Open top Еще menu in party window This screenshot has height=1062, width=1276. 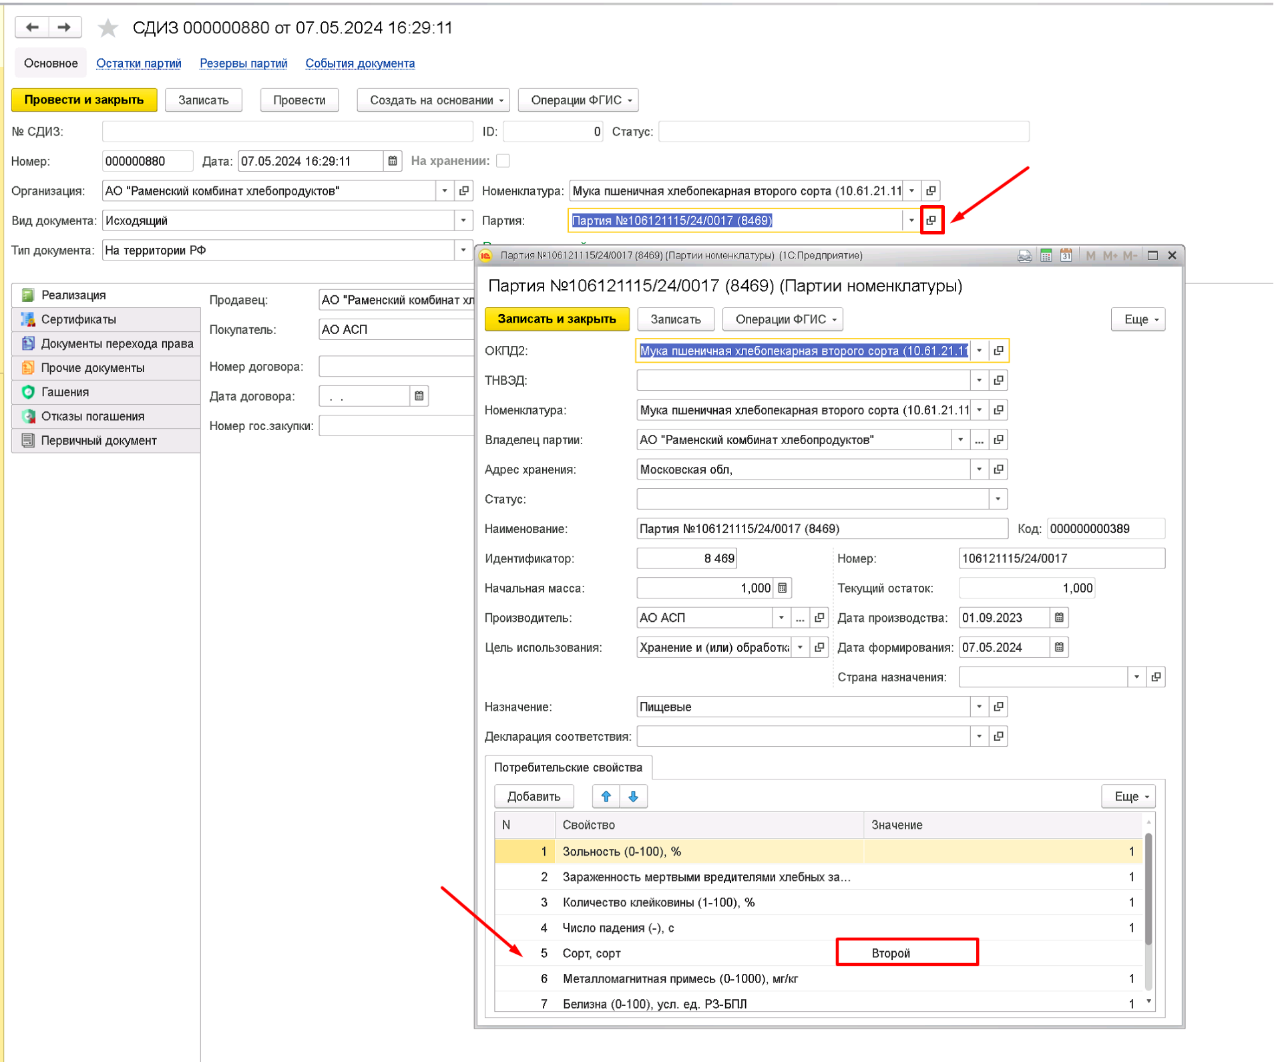point(1138,319)
